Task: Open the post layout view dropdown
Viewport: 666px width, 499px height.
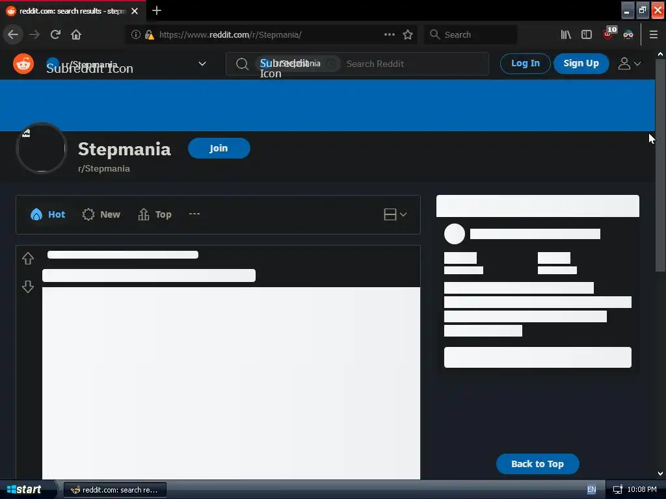Action: (395, 214)
